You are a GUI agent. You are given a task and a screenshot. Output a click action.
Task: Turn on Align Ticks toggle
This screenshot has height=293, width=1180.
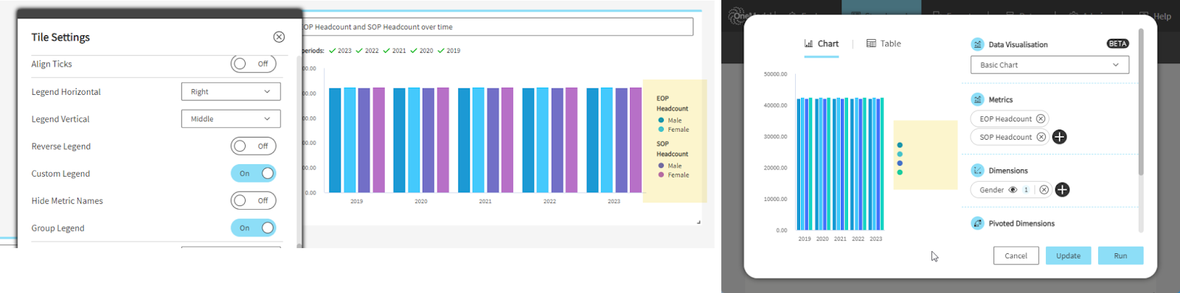(x=254, y=64)
